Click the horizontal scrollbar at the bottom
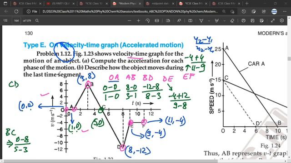 click(110, 161)
